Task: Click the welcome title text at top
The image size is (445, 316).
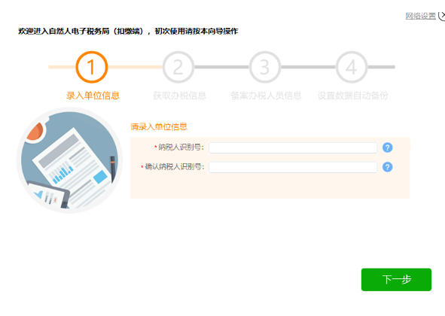Action: [x=128, y=31]
